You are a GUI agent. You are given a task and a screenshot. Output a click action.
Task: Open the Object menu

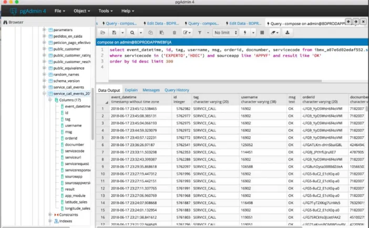(81, 11)
